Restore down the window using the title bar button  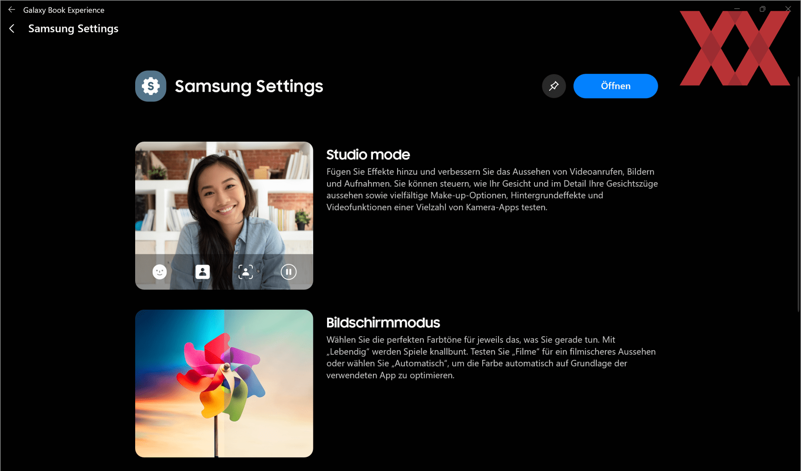point(763,9)
